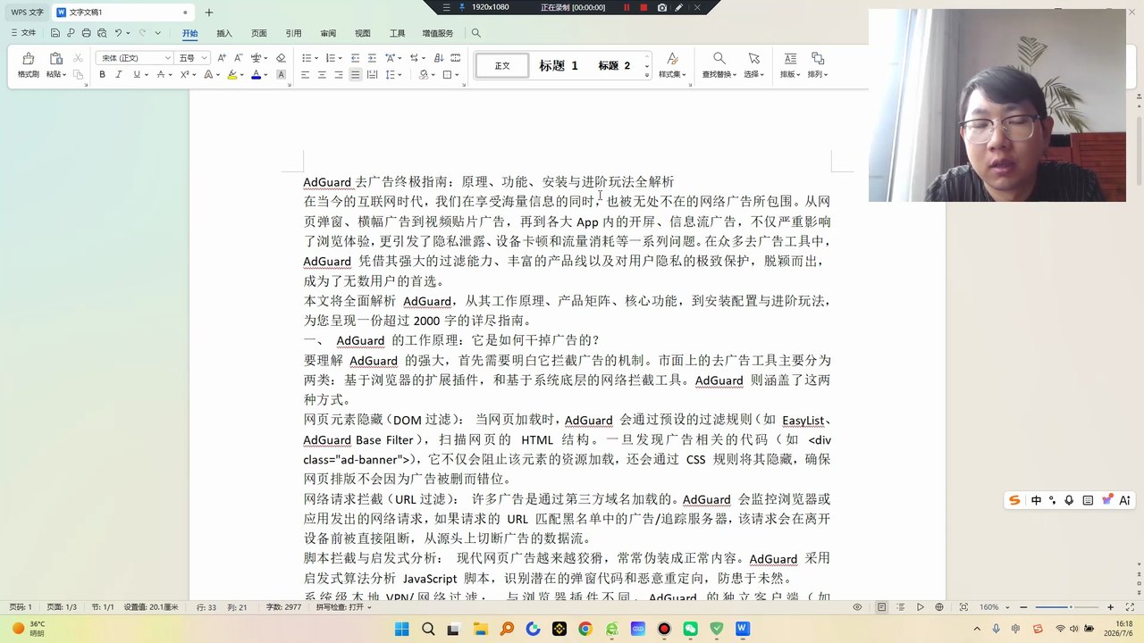Viewport: 1144px width, 643px height.
Task: Expand the numbered list dropdown arrow
Action: pos(340,57)
